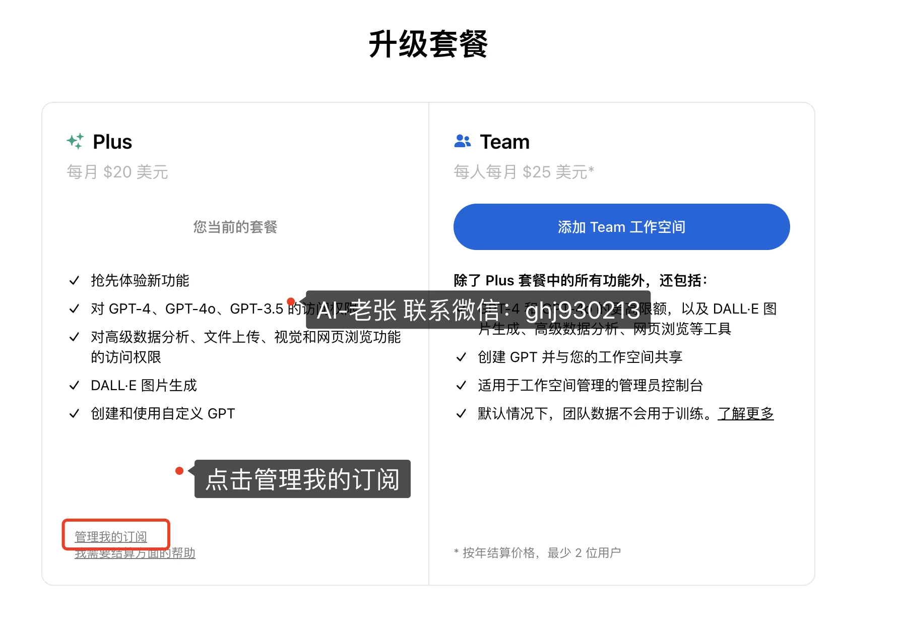Screen dimensions: 900x617
Task: Click the 点击管理我的订阅 annotation tooltip
Action: tap(302, 479)
